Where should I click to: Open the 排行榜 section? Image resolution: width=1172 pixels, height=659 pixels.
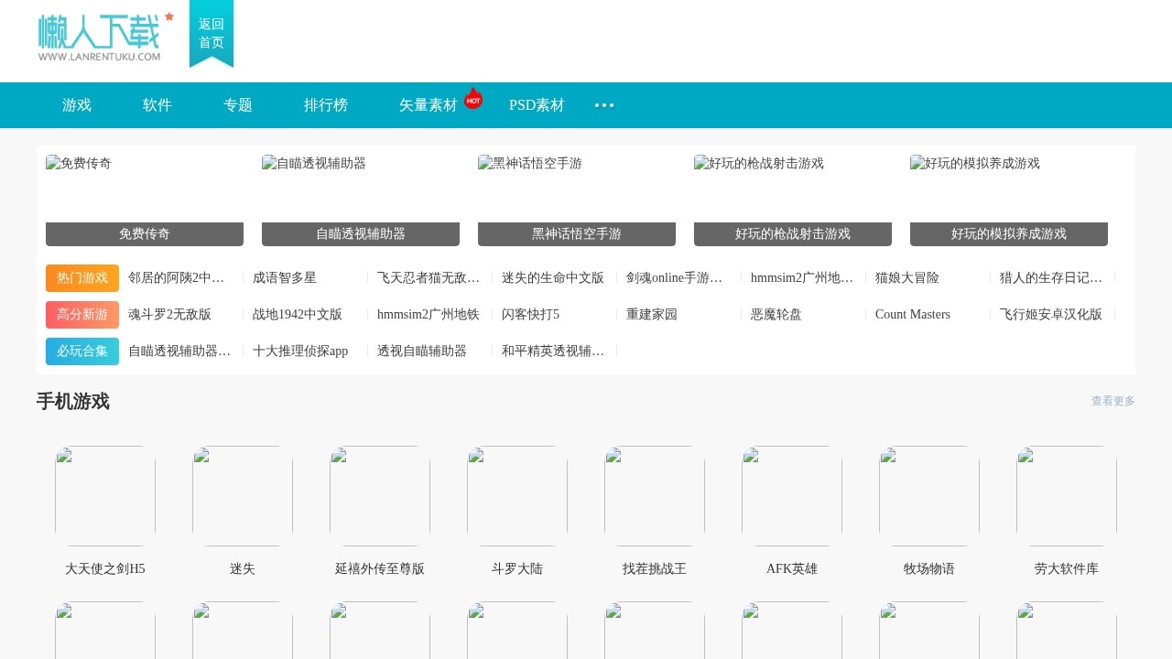point(326,105)
